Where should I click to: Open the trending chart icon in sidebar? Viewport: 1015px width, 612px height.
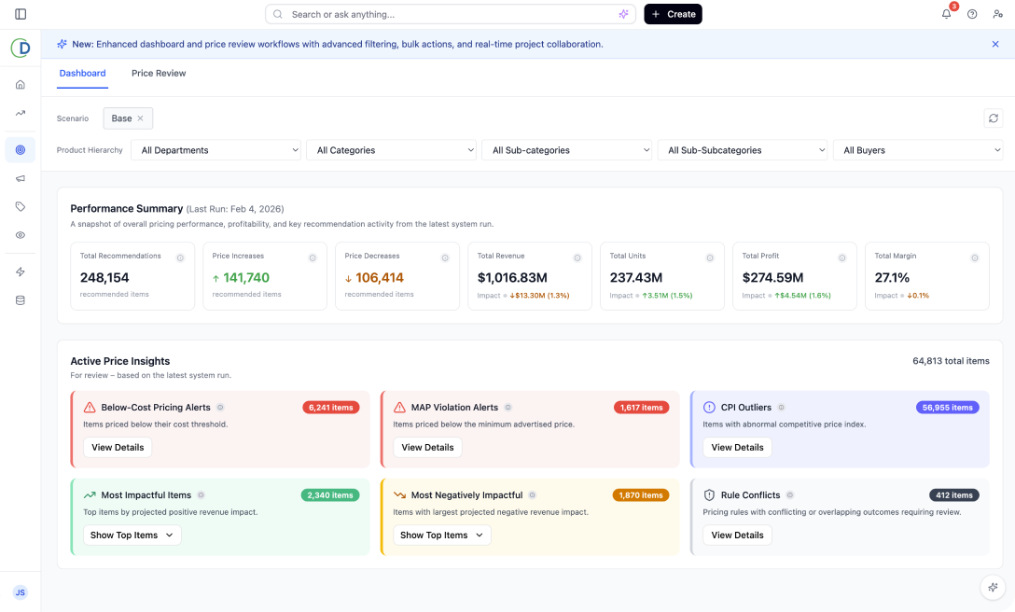click(x=21, y=113)
